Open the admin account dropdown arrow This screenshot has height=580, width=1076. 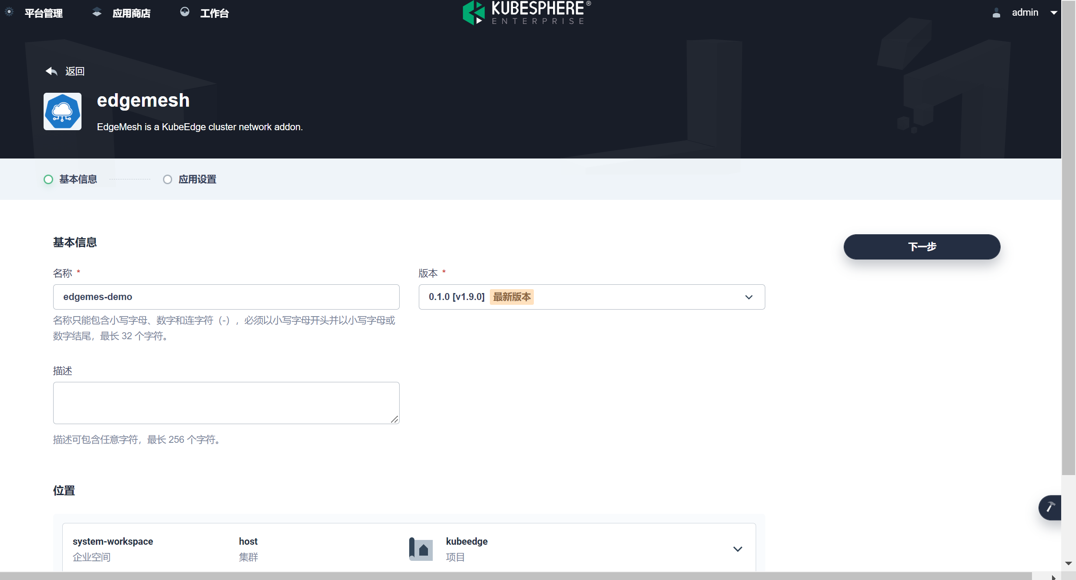1054,13
